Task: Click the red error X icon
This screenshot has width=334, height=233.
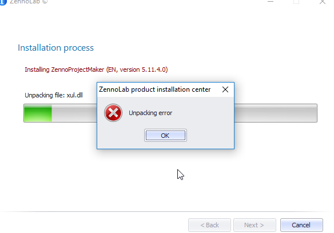Action: tap(113, 113)
